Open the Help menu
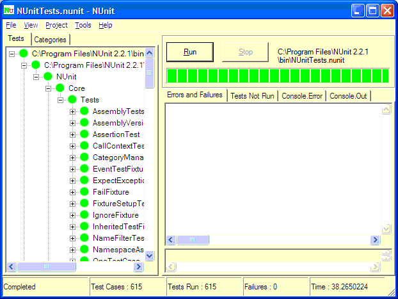The height and width of the screenshot is (299, 398). point(106,25)
